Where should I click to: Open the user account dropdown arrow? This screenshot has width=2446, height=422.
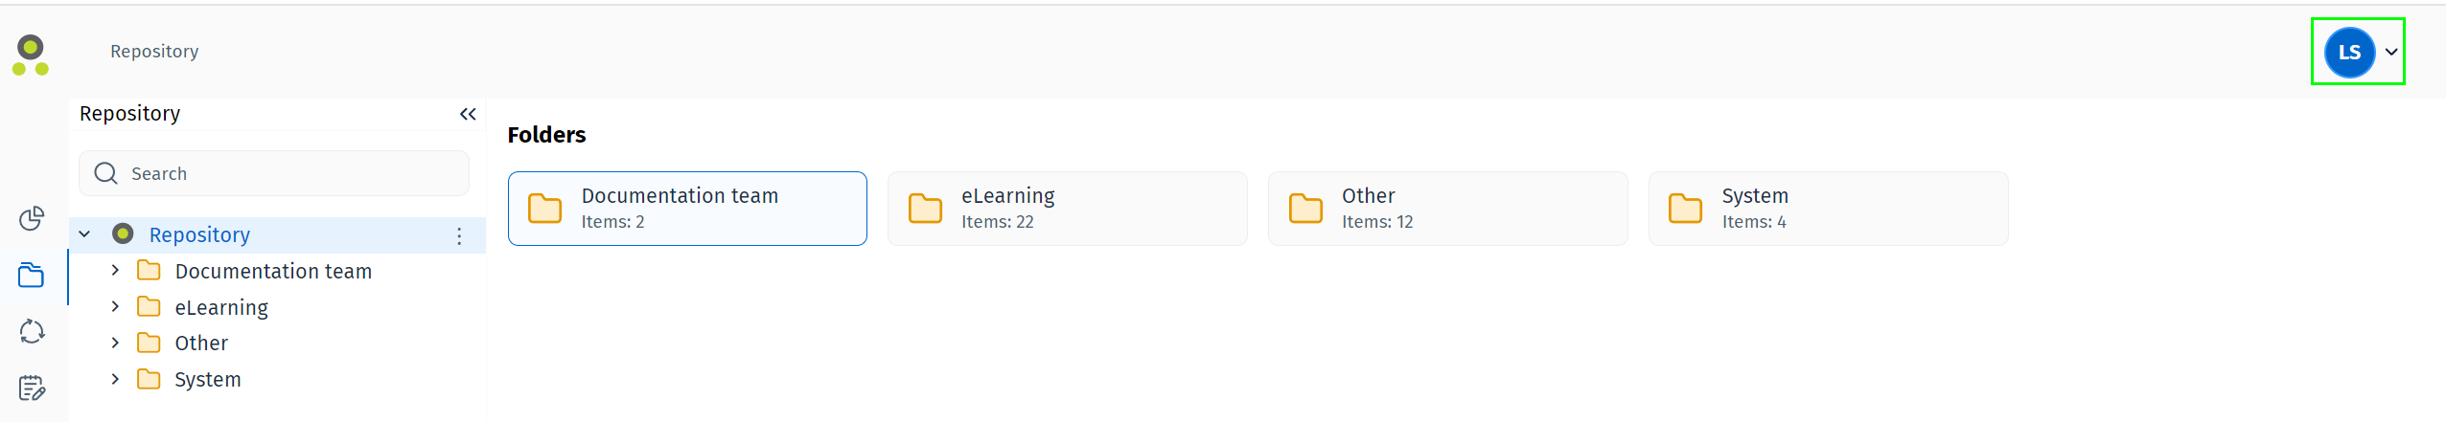point(2391,53)
